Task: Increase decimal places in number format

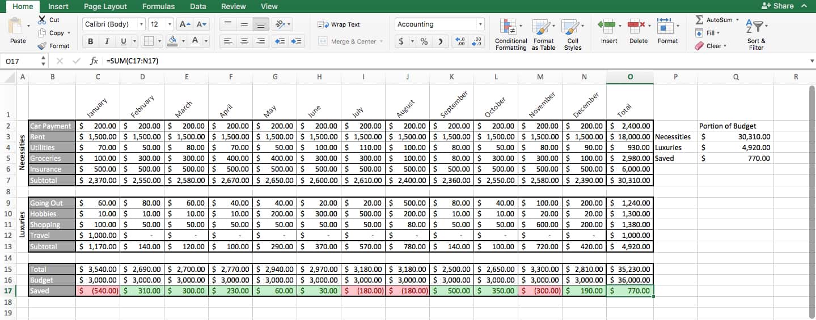Action: [x=461, y=41]
